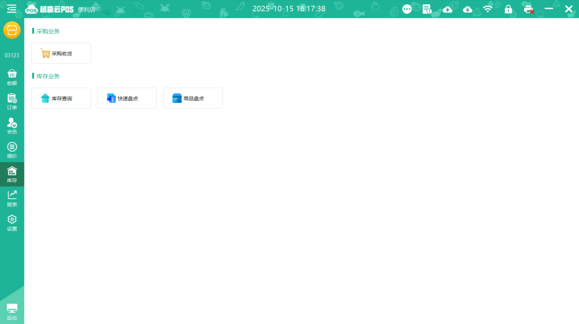Image resolution: width=579 pixels, height=324 pixels.
Task: Open the document alert icon
Action: tap(427, 9)
